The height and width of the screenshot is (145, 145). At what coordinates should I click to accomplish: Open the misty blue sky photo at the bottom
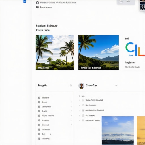pyautogui.click(x=118, y=131)
